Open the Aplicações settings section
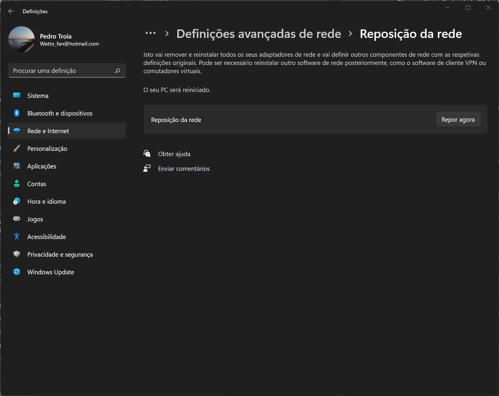499x396 pixels. pos(42,166)
